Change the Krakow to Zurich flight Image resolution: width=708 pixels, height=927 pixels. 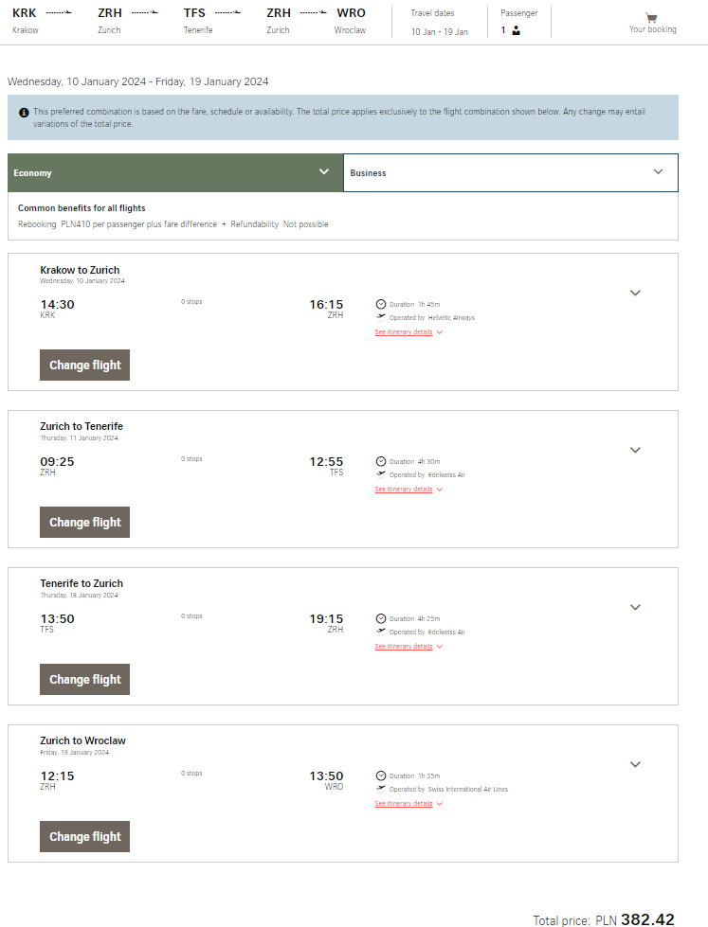click(x=84, y=365)
